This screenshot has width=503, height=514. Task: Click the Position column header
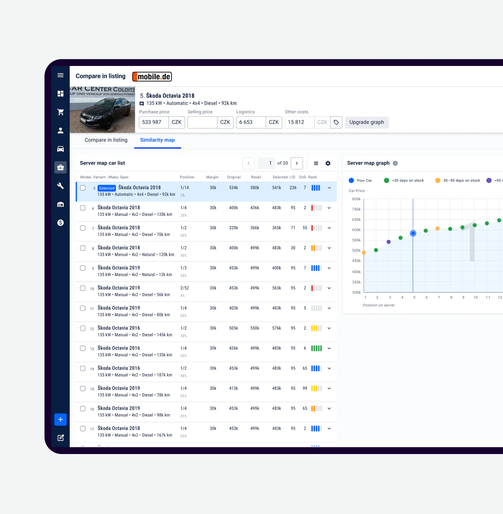(x=187, y=177)
